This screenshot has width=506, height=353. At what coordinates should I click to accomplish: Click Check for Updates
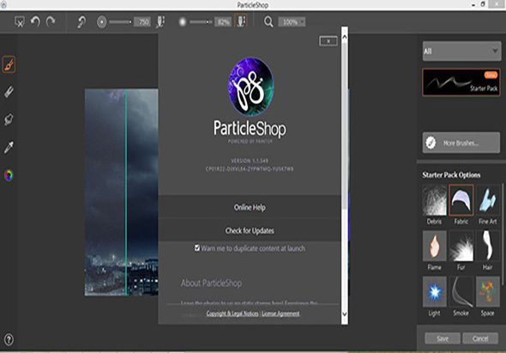point(250,230)
